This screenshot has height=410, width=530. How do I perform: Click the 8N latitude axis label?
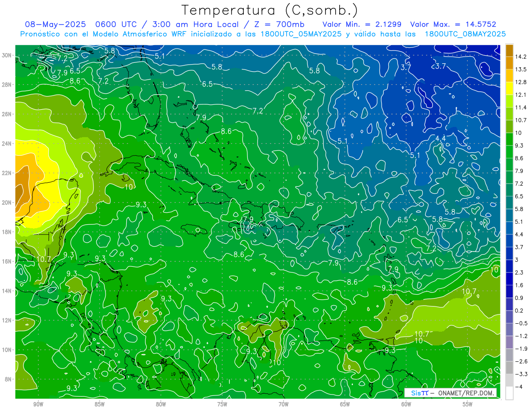pos(9,379)
